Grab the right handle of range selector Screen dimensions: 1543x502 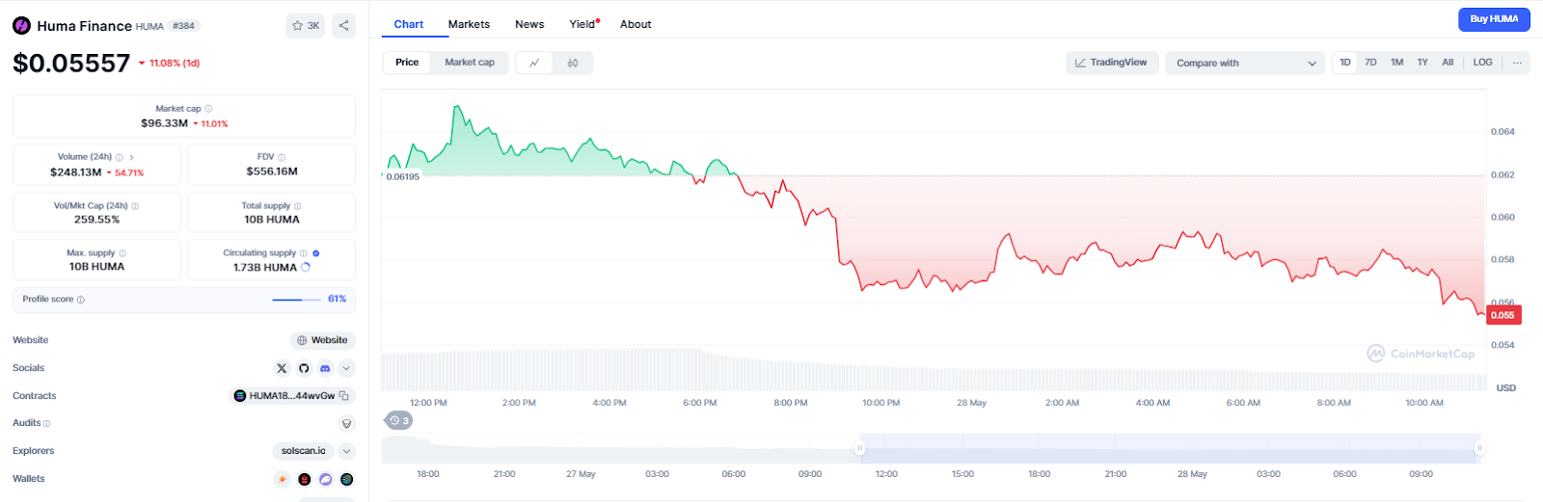coord(1479,448)
